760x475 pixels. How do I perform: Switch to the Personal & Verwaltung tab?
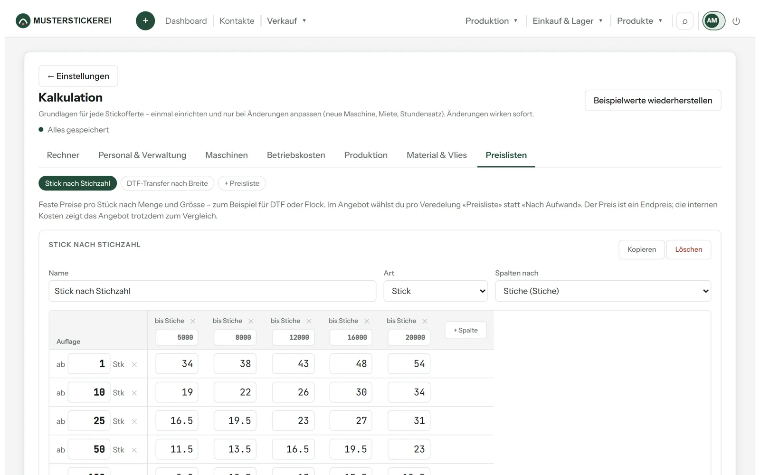pyautogui.click(x=142, y=155)
